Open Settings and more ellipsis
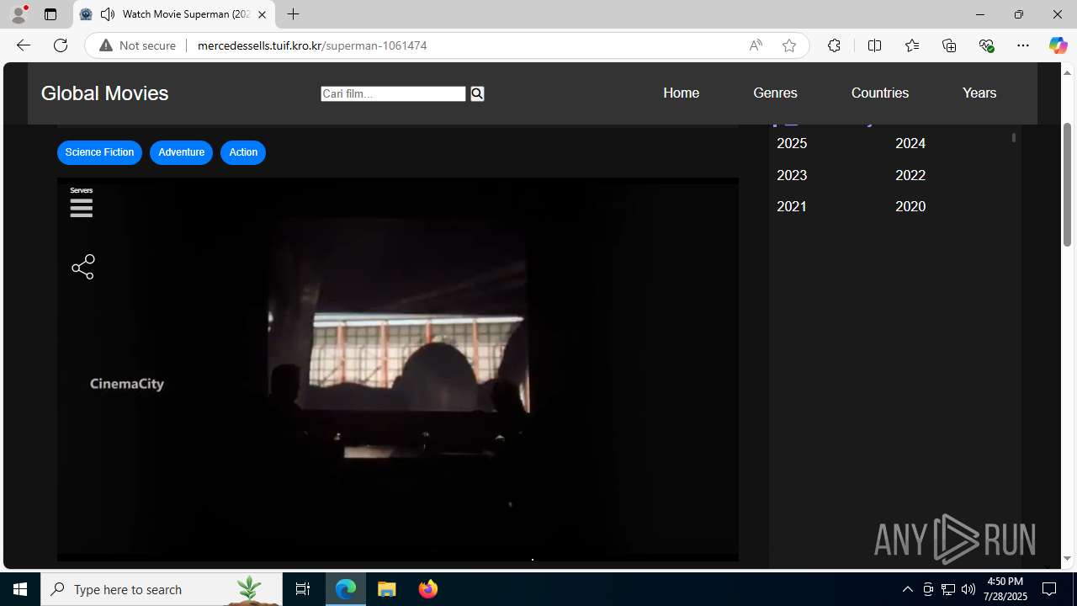This screenshot has height=606, width=1077. click(1023, 45)
